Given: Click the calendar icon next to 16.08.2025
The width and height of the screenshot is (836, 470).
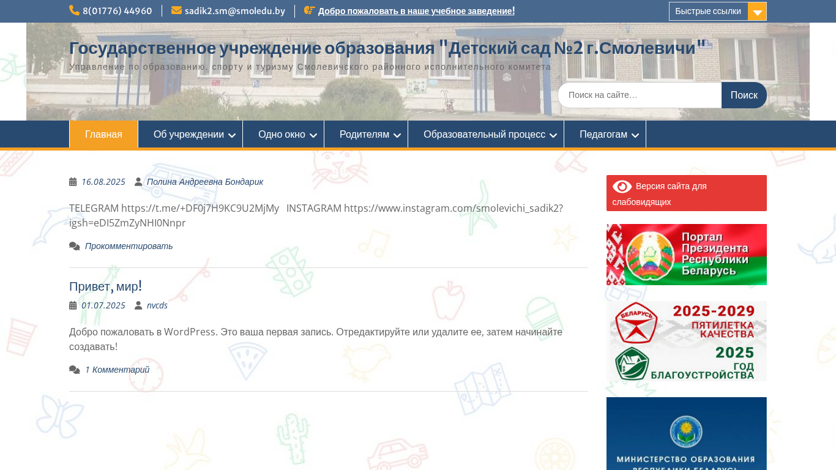Looking at the screenshot, I should [73, 182].
